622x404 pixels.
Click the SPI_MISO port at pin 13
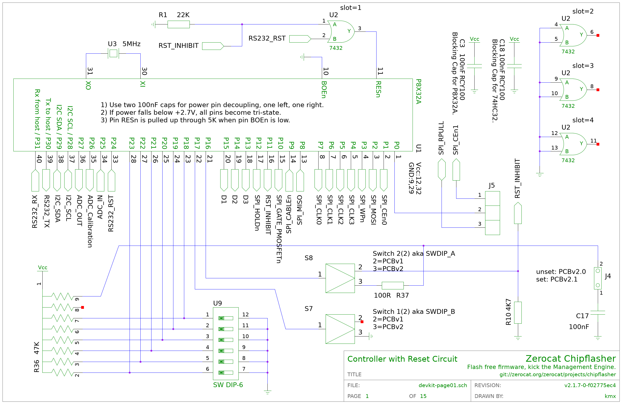click(x=300, y=180)
